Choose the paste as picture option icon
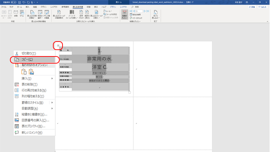 [31, 72]
